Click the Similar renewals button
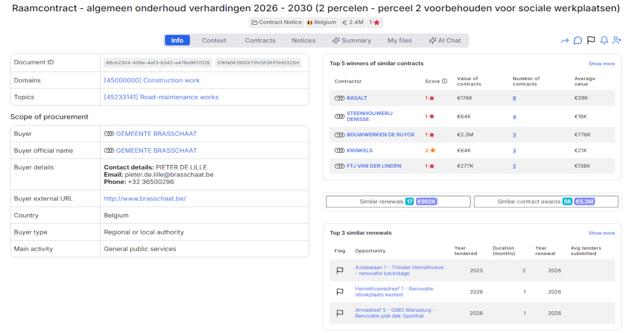Image resolution: width=638 pixels, height=333 pixels. 398,201
